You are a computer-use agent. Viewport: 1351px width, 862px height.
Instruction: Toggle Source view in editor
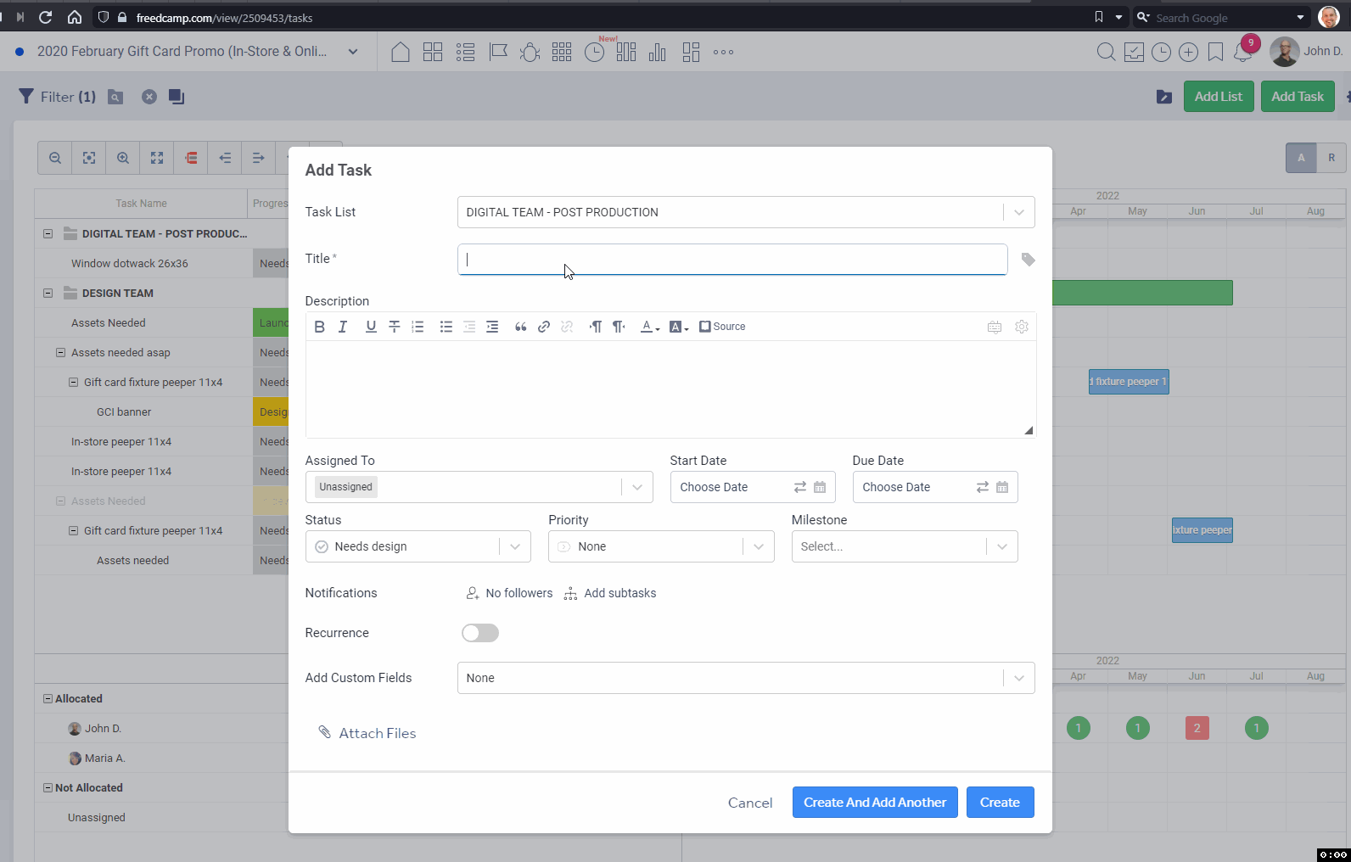722,327
